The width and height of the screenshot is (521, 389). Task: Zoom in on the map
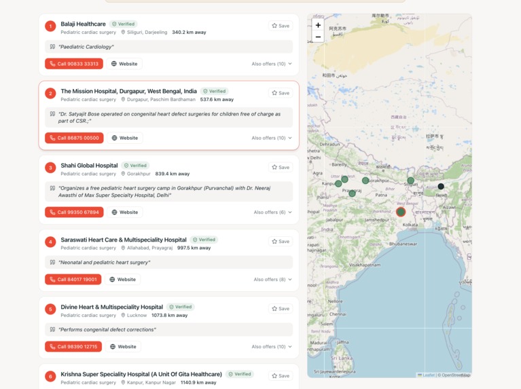[x=318, y=25]
